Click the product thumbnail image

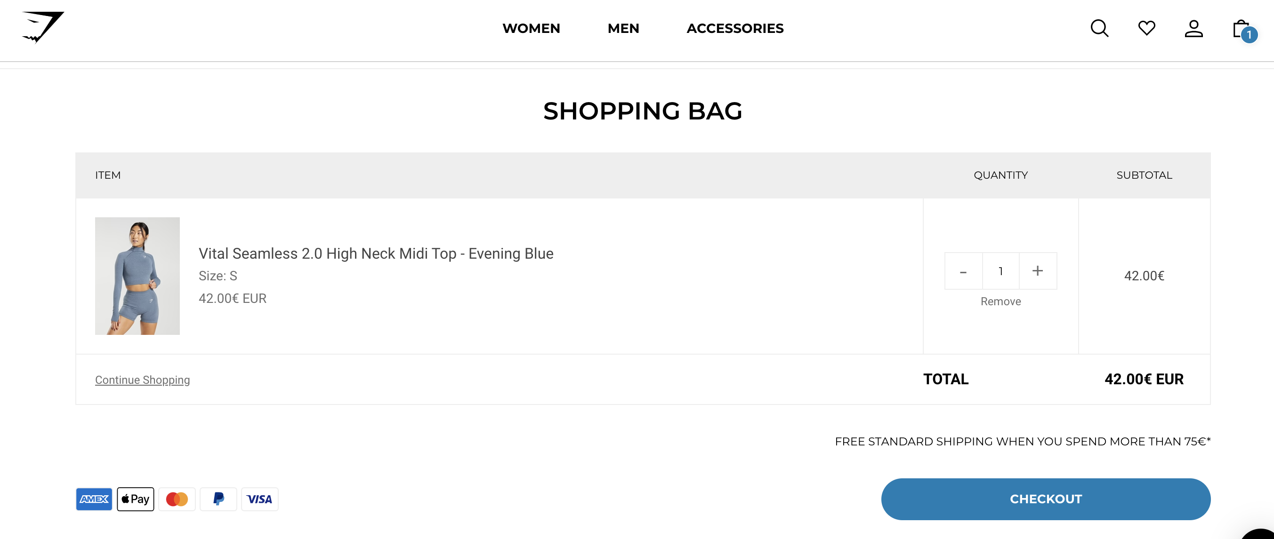[x=137, y=275]
